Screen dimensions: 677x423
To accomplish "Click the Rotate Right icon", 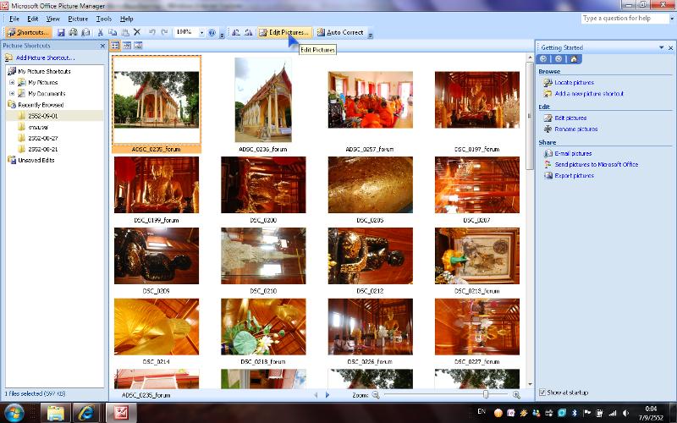I will (248, 32).
